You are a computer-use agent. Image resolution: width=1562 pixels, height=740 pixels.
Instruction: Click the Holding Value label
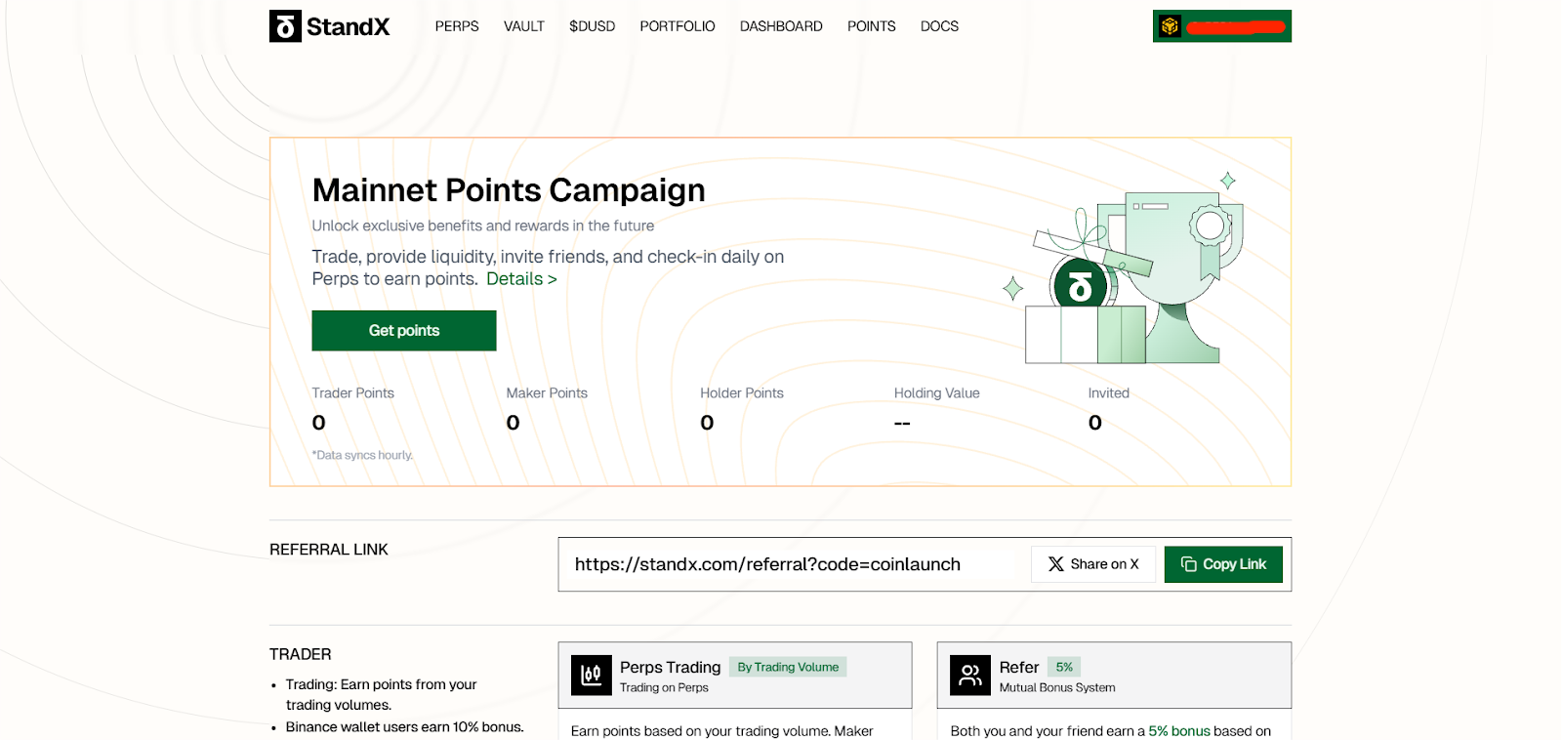pos(937,393)
